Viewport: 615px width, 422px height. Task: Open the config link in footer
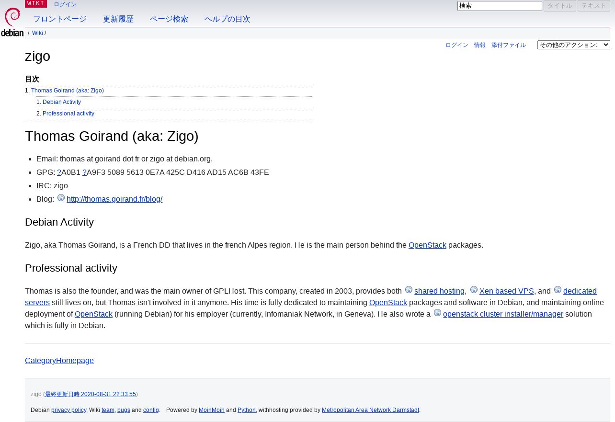click(151, 410)
